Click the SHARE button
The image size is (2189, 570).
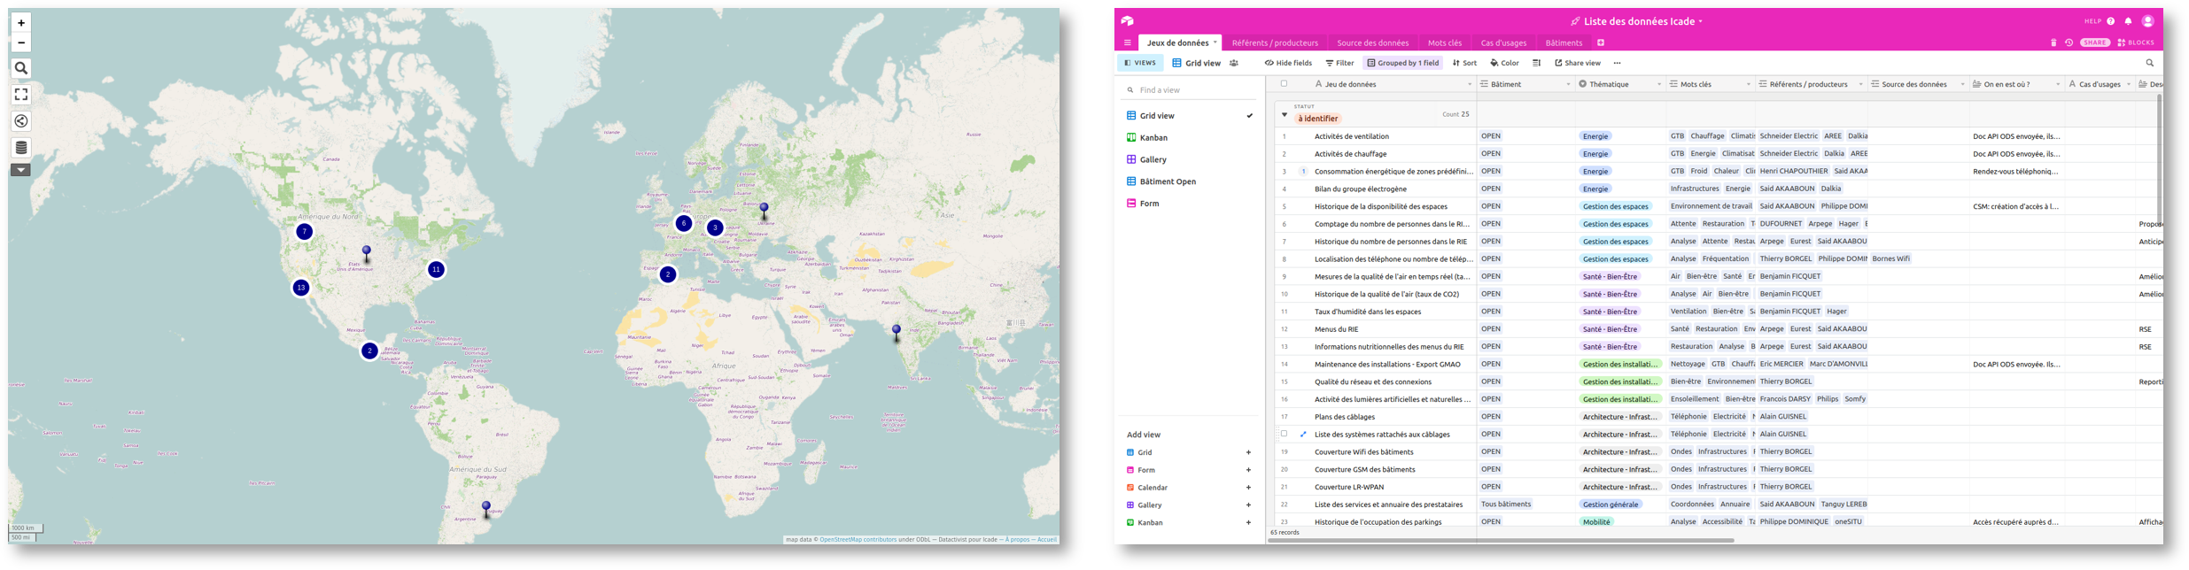[2095, 42]
